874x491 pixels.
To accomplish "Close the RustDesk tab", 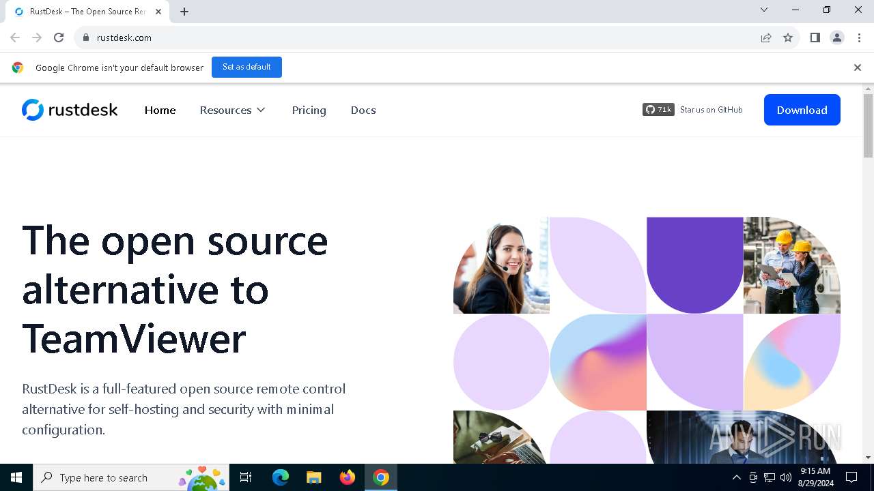I will pyautogui.click(x=158, y=12).
